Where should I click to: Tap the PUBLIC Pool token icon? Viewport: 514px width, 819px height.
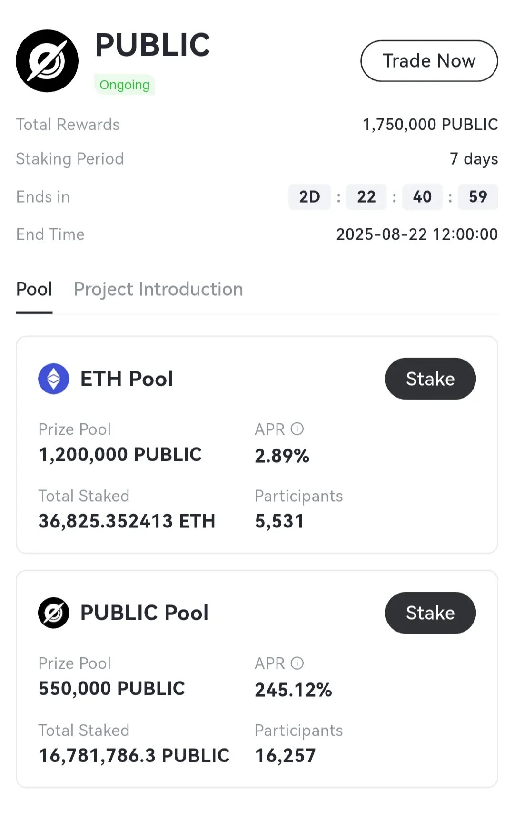coord(54,613)
